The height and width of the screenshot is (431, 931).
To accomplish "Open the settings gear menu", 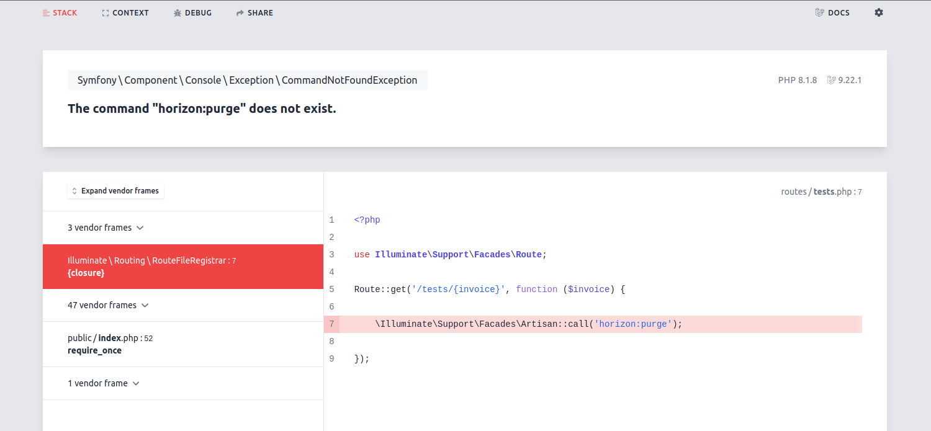I will point(879,12).
